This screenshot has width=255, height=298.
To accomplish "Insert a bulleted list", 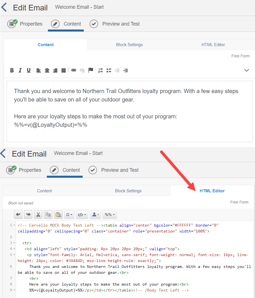I will pos(109,70).
